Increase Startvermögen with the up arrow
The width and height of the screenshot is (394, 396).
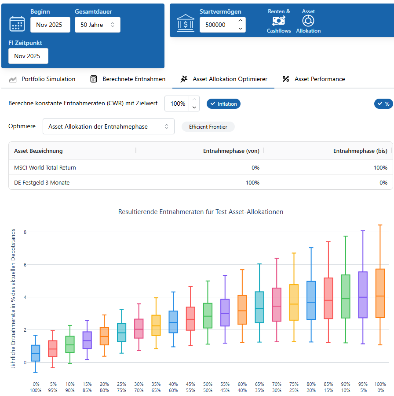[240, 20]
